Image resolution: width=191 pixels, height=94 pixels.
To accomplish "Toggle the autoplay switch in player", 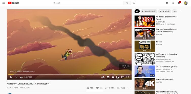I will [x=103, y=77].
